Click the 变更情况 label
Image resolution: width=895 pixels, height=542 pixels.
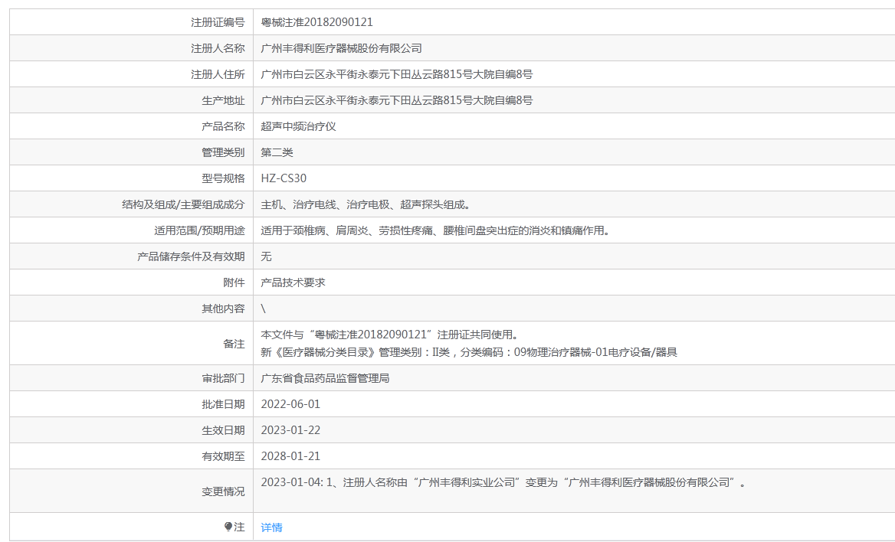click(223, 491)
